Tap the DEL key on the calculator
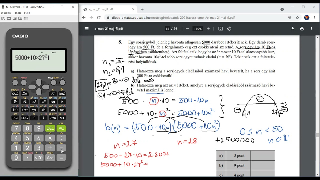The image size is (320, 180). click(50, 128)
